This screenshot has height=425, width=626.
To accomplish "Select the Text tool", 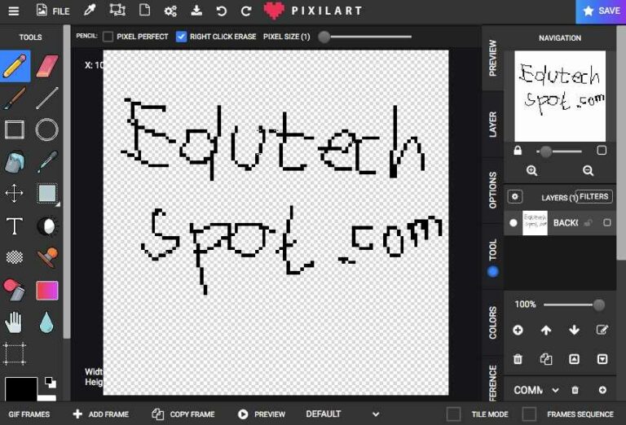I will 15,226.
